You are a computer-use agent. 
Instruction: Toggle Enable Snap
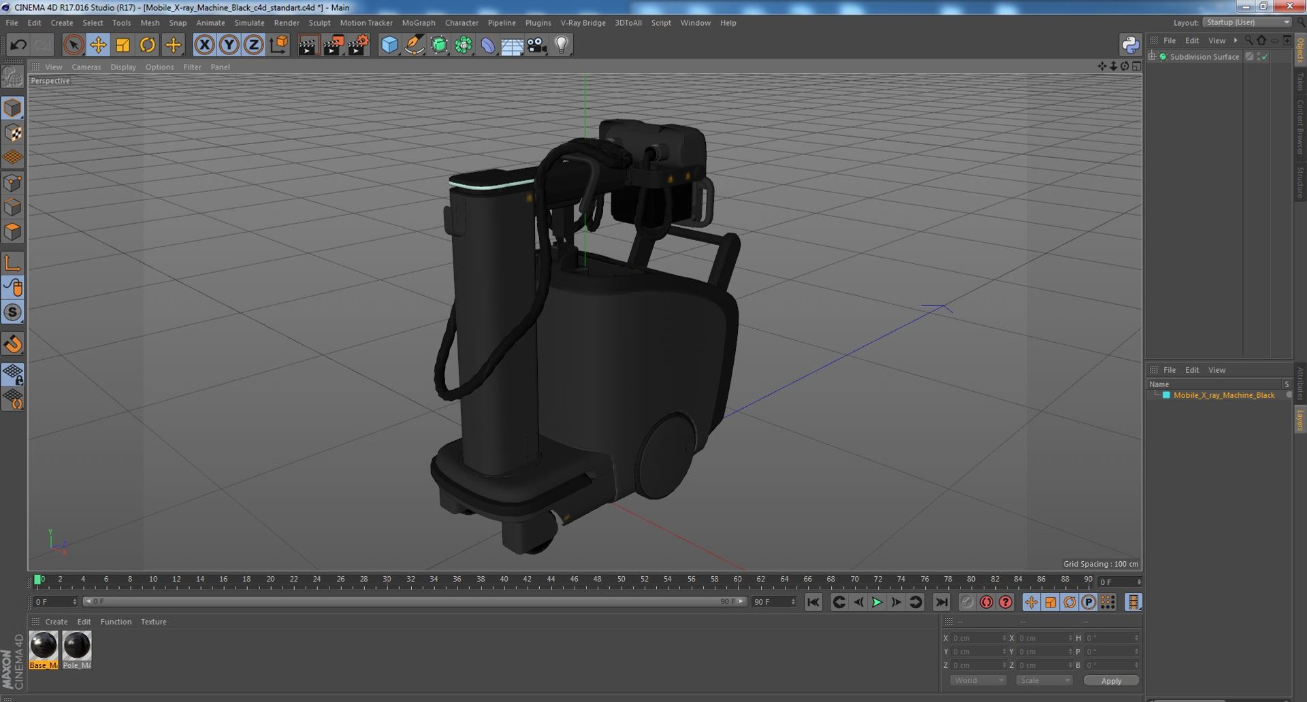click(x=12, y=344)
